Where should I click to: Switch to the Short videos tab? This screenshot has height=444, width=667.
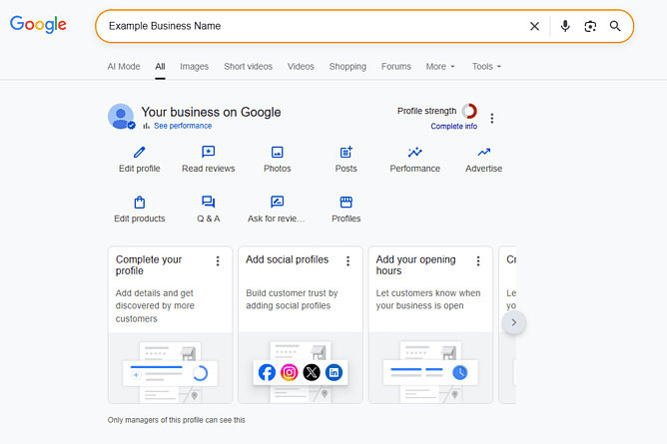point(248,67)
